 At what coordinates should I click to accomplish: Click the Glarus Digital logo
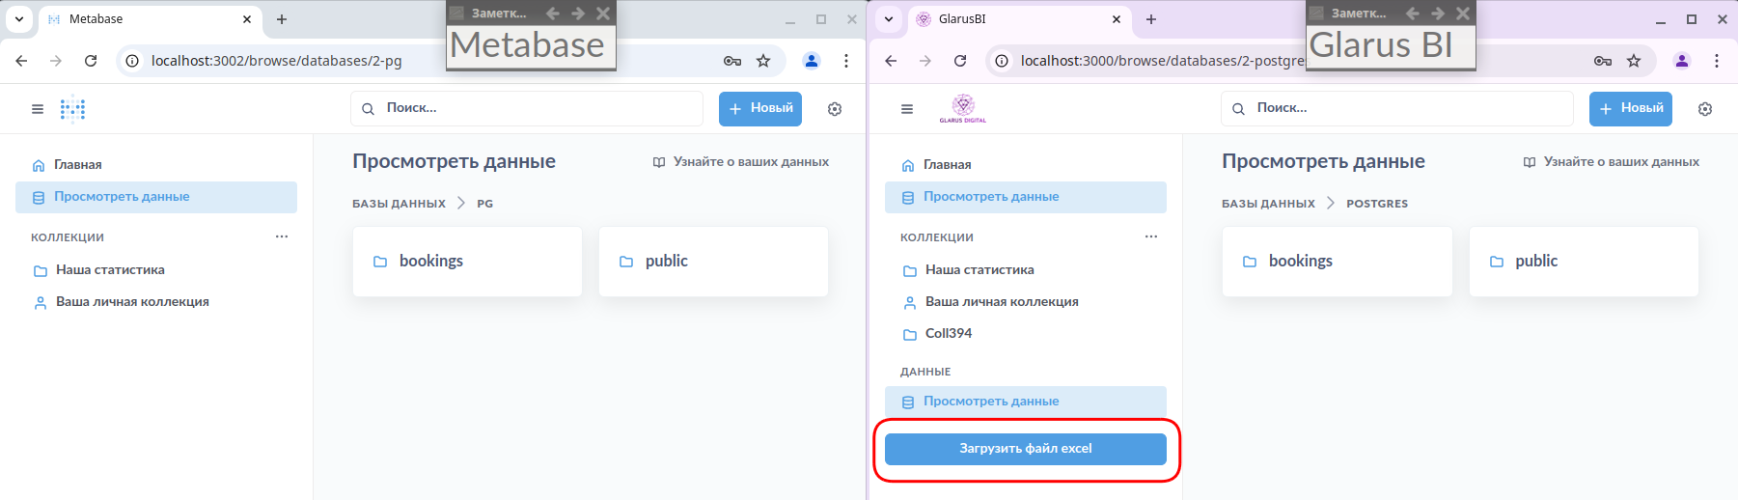963,109
